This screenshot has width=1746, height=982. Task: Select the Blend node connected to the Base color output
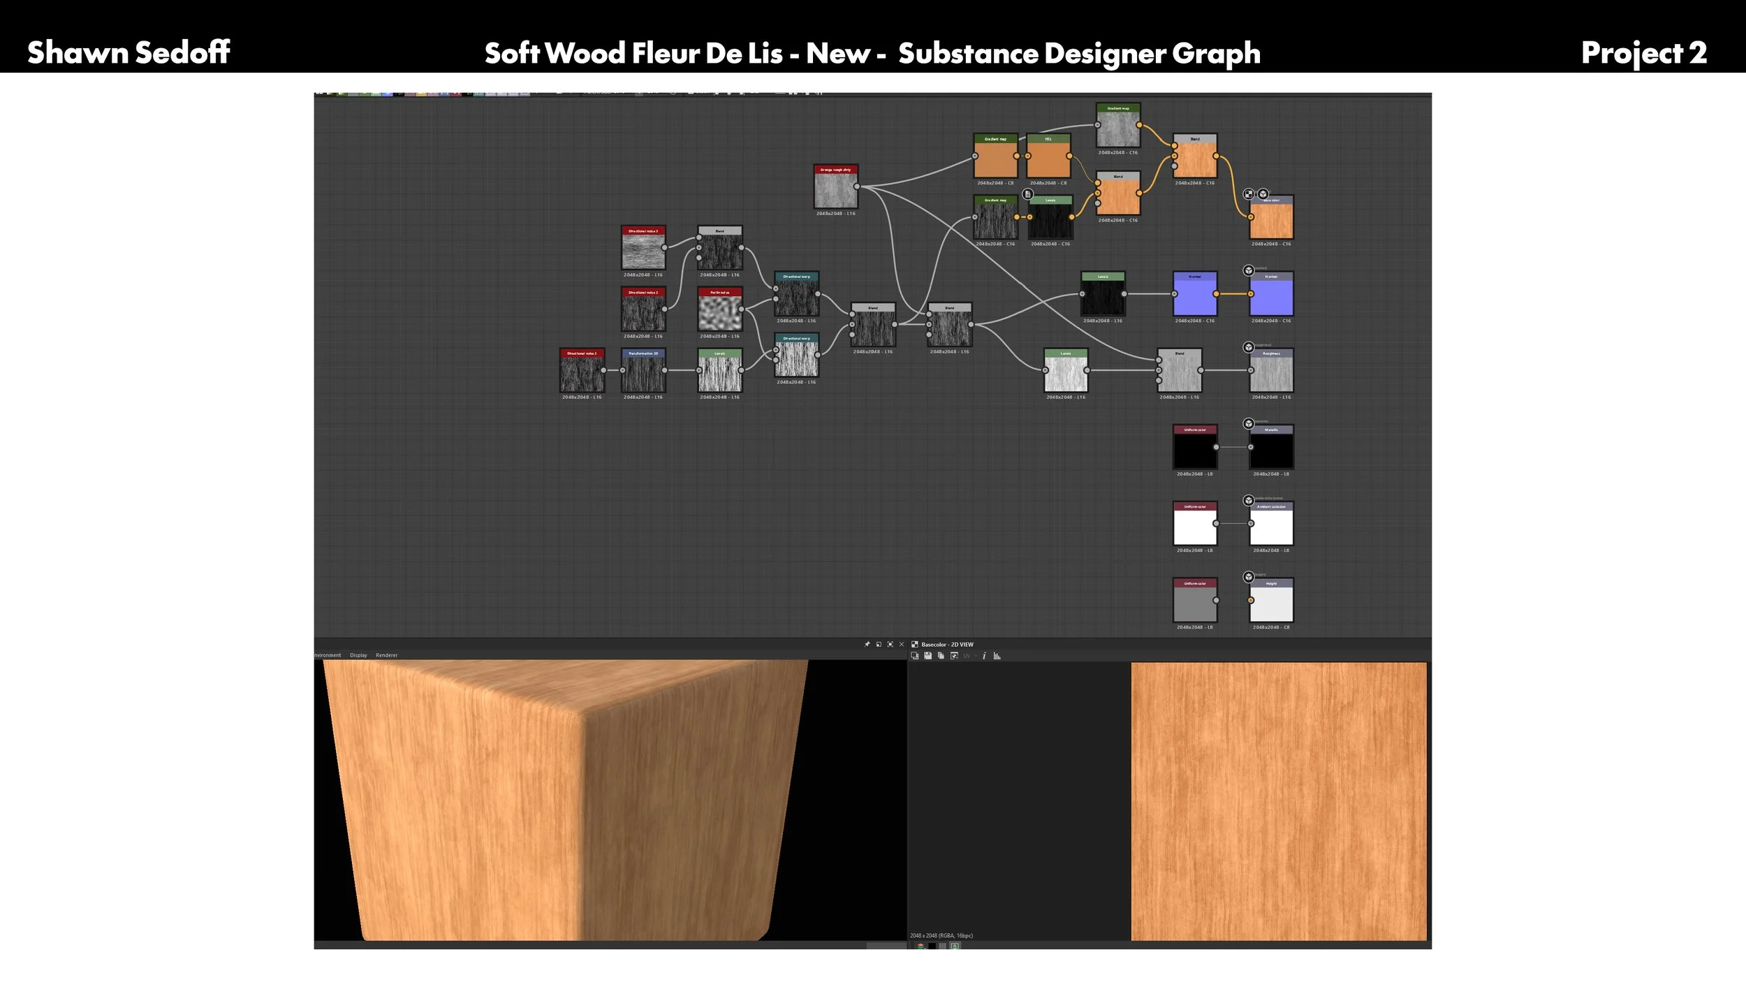(x=1195, y=156)
